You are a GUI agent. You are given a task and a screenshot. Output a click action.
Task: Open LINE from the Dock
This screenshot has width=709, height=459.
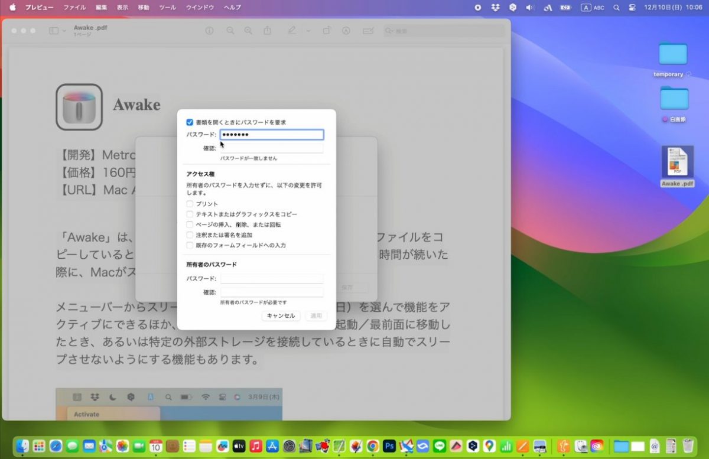coord(439,445)
